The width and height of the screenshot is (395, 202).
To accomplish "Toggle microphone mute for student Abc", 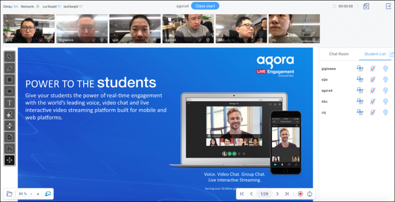I will pos(373,101).
